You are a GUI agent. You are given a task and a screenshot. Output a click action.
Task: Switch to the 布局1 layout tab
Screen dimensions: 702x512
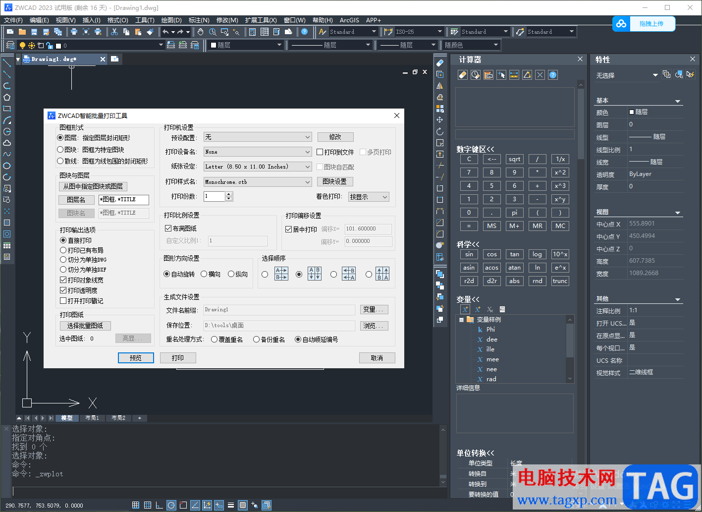click(x=92, y=418)
